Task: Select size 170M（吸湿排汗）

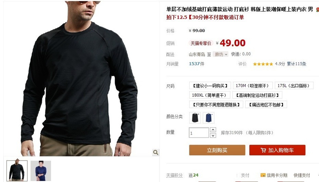Action: click(252, 86)
